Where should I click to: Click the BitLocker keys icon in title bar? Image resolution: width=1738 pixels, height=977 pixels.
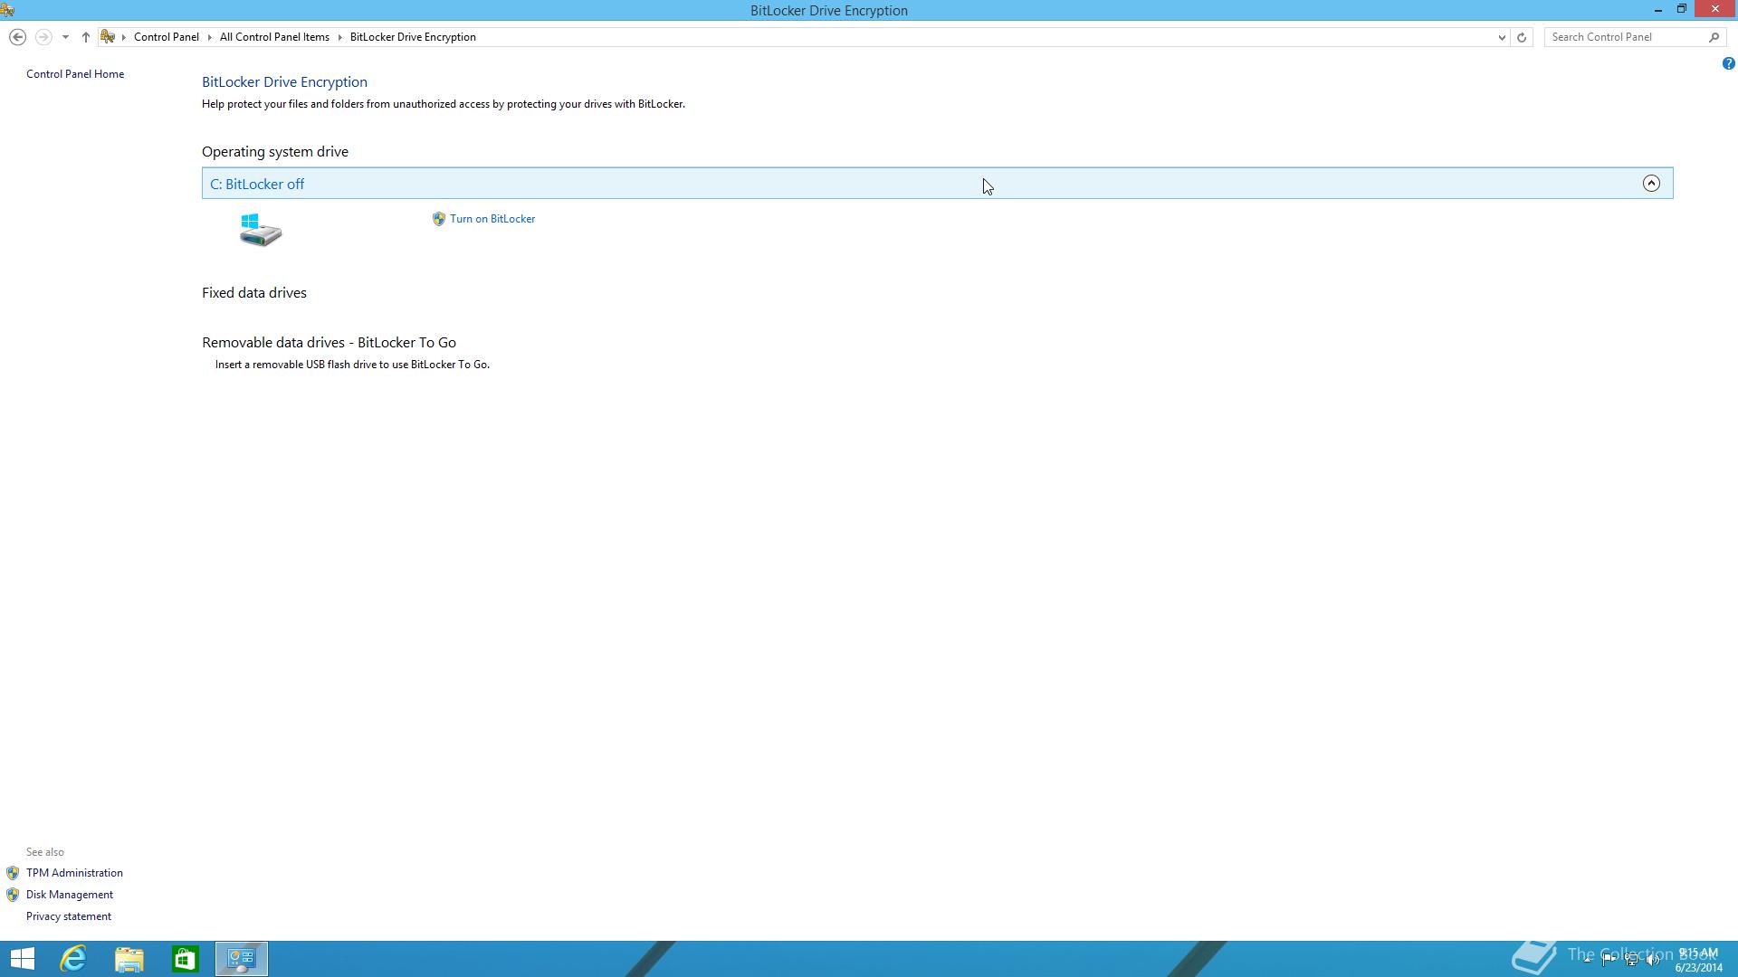[7, 10]
